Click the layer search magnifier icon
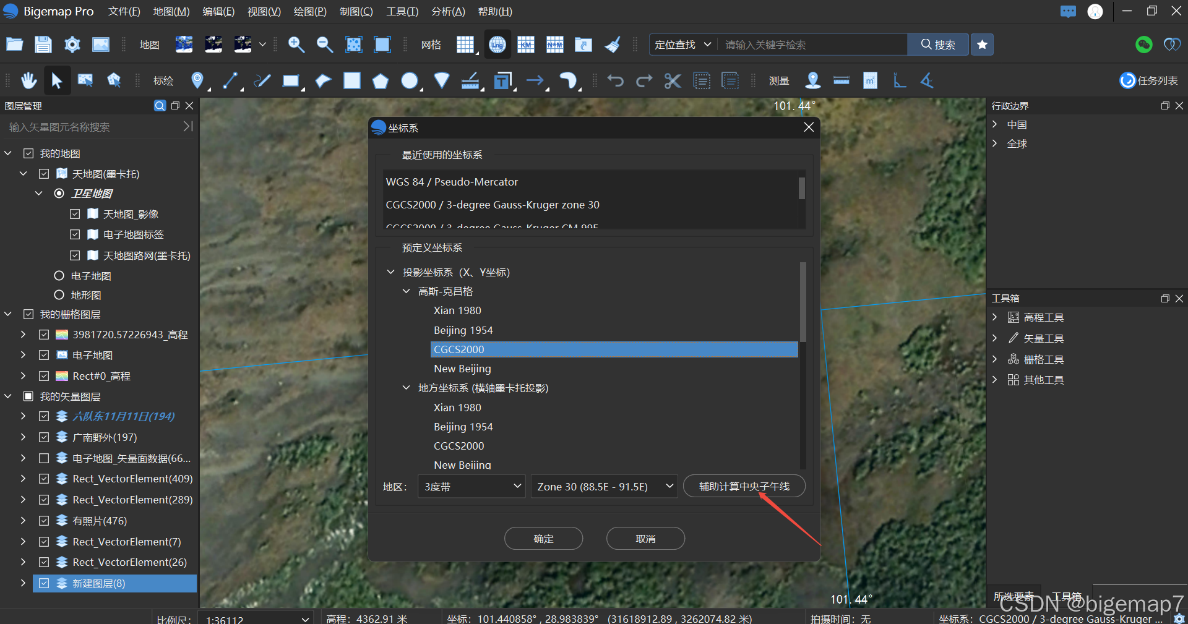 pos(160,106)
